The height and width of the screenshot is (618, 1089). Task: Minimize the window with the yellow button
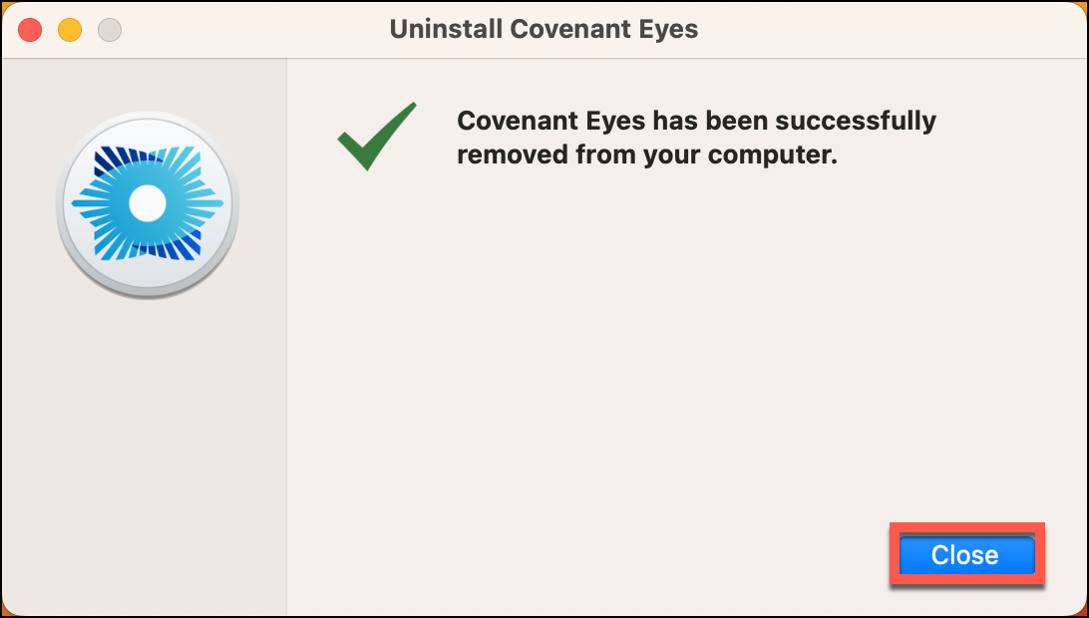[70, 30]
